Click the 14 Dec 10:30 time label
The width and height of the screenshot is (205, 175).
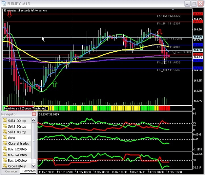point(174,172)
